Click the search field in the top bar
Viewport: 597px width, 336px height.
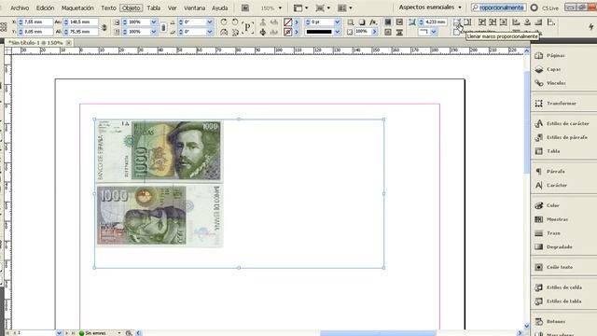click(x=499, y=7)
